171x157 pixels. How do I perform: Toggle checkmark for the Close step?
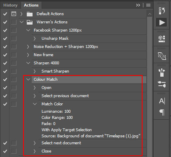[5, 151]
